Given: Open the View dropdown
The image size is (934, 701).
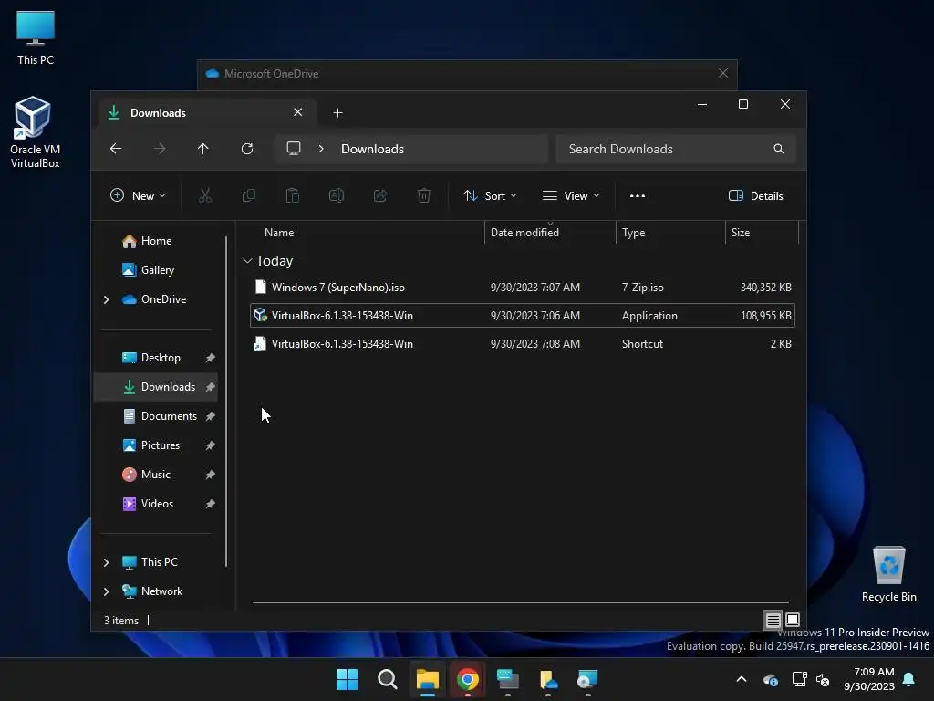Looking at the screenshot, I should click(x=571, y=195).
